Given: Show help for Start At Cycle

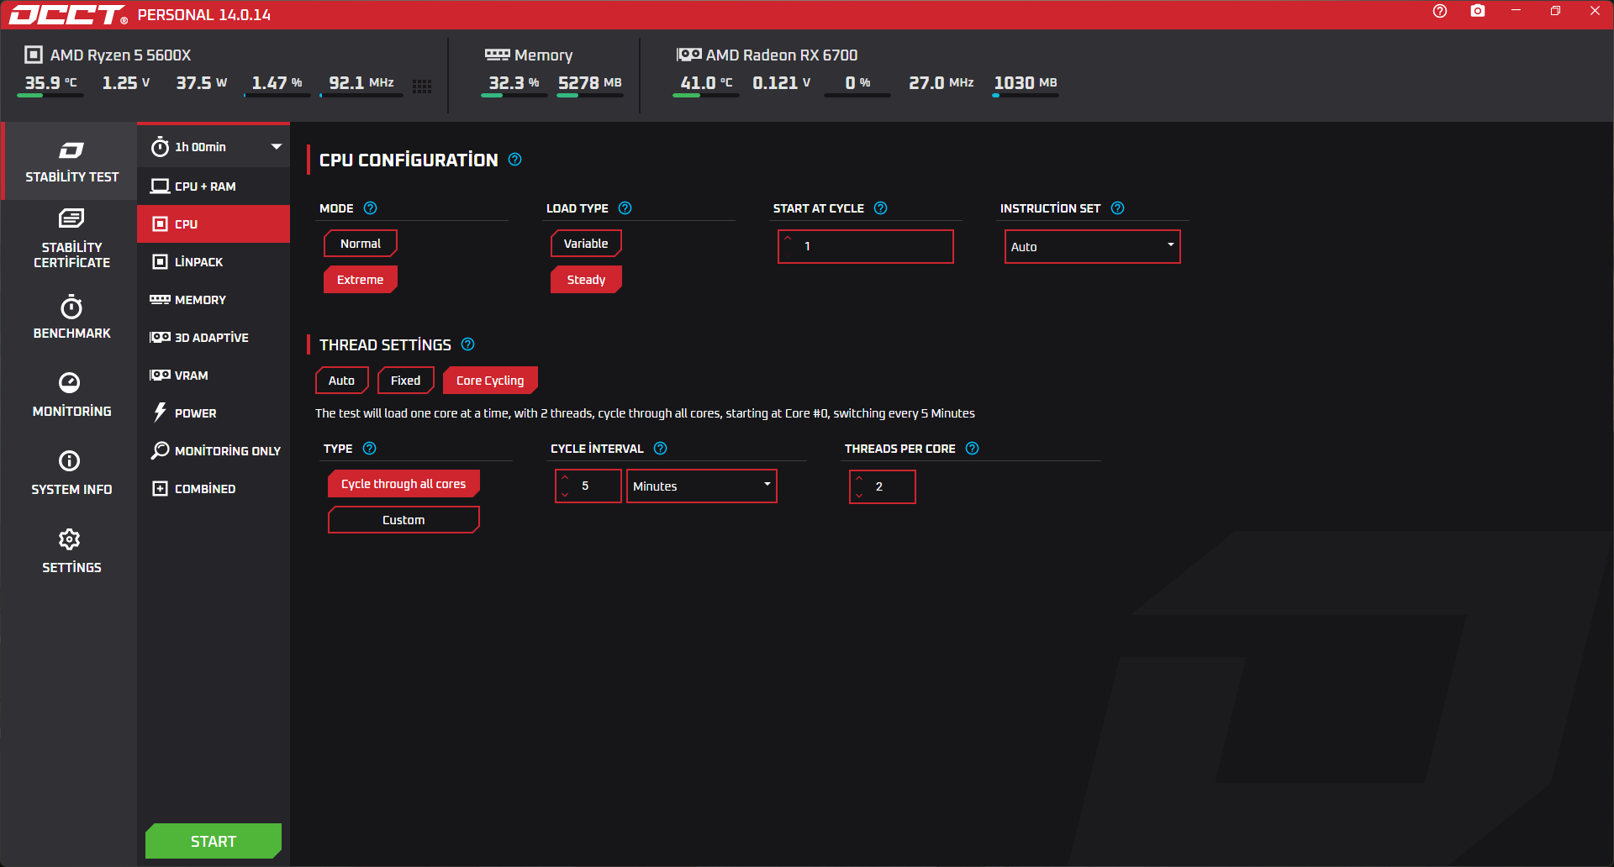Looking at the screenshot, I should click(x=880, y=208).
